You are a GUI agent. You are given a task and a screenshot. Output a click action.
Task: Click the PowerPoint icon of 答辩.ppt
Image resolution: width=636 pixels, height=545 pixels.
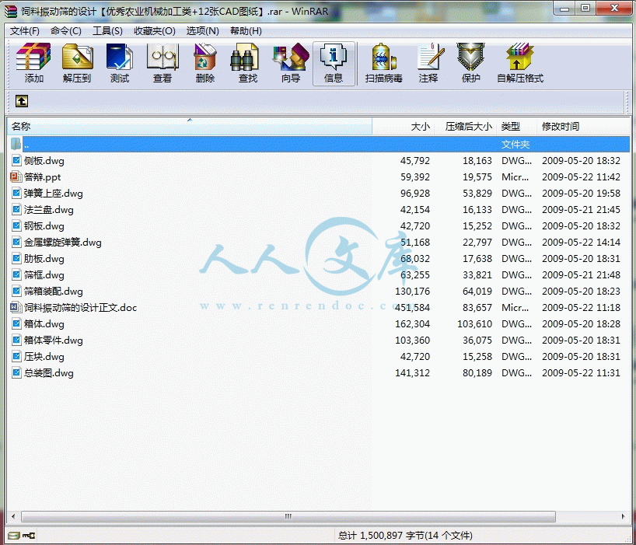click(16, 176)
